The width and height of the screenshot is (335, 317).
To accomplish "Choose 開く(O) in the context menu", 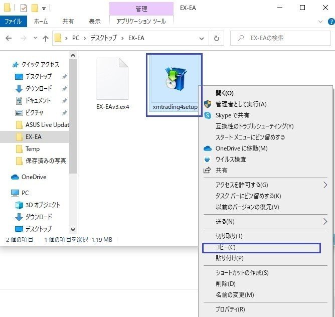I will tap(224, 93).
